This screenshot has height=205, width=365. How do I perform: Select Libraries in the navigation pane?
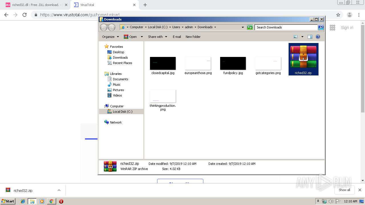tap(116, 74)
